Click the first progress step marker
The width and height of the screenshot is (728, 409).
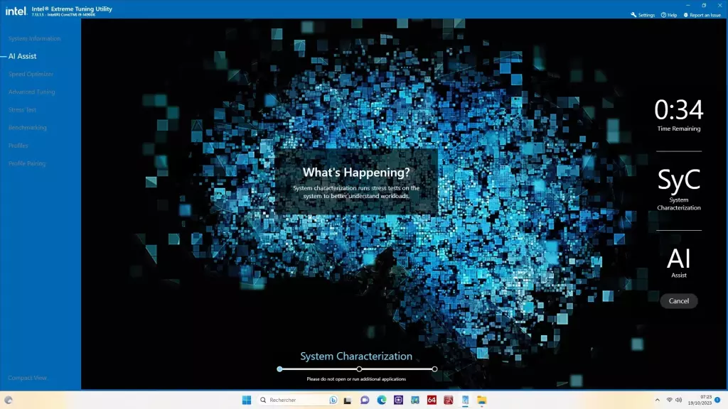point(279,369)
